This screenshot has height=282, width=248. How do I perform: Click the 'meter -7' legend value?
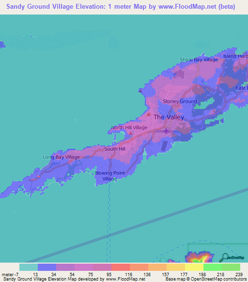tap(10, 275)
